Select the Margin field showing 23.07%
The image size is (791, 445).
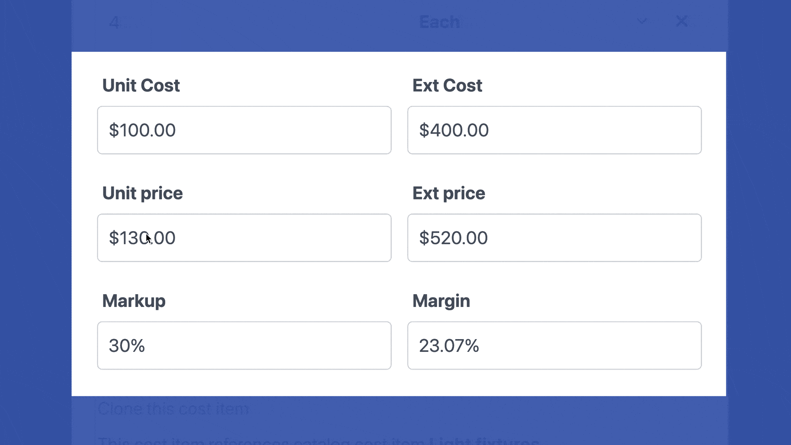pyautogui.click(x=554, y=345)
